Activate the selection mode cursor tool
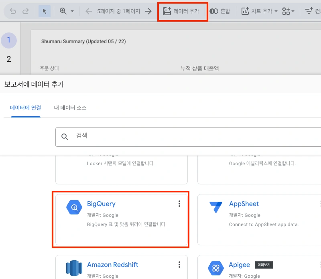The height and width of the screenshot is (279, 321). [x=45, y=11]
